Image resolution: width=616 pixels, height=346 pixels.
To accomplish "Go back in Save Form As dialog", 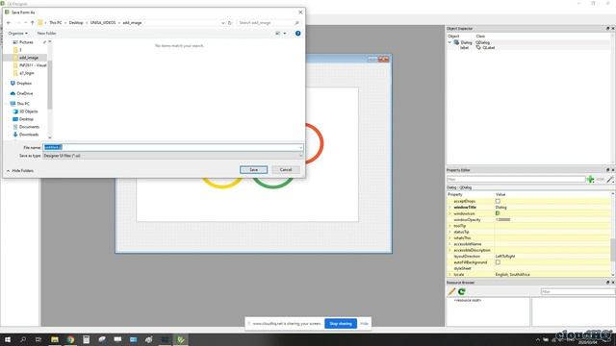I will click(x=9, y=23).
